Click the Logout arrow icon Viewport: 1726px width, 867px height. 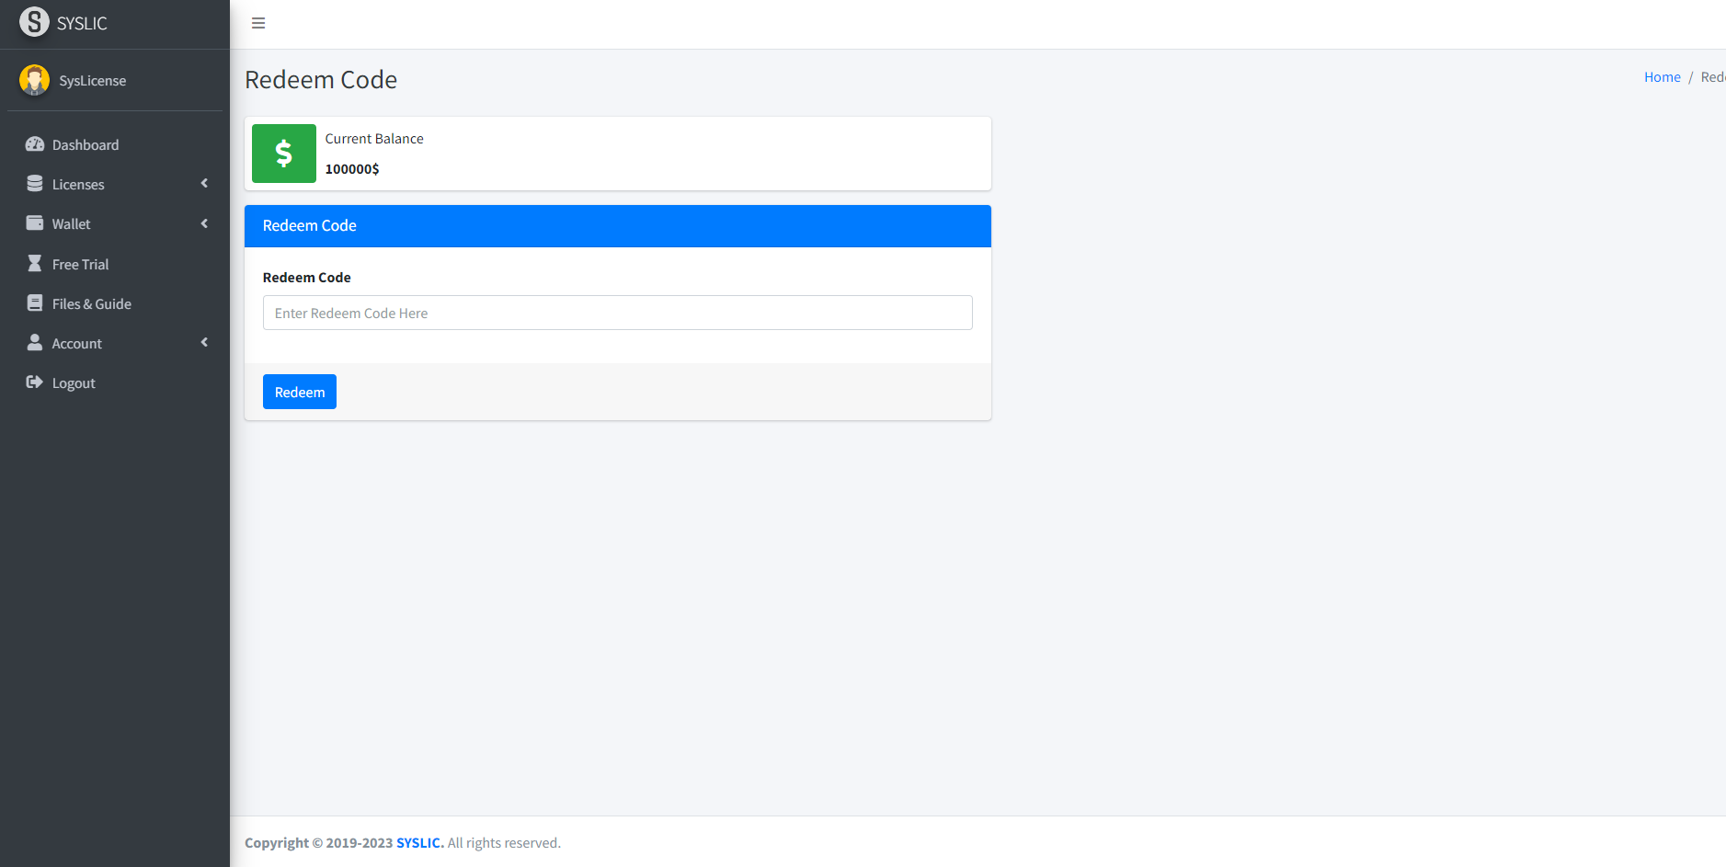tap(35, 382)
